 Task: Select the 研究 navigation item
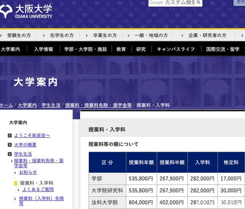point(141,49)
